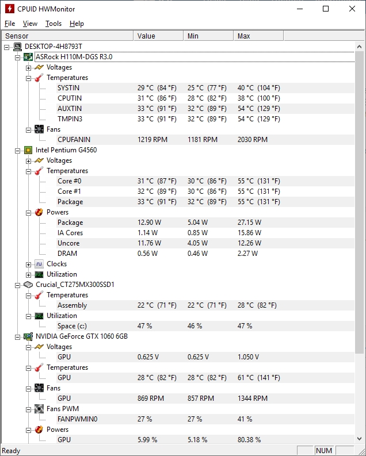Click the NVIDIA GeForce GTX 1060 card icon
366x456 pixels.
click(x=28, y=336)
